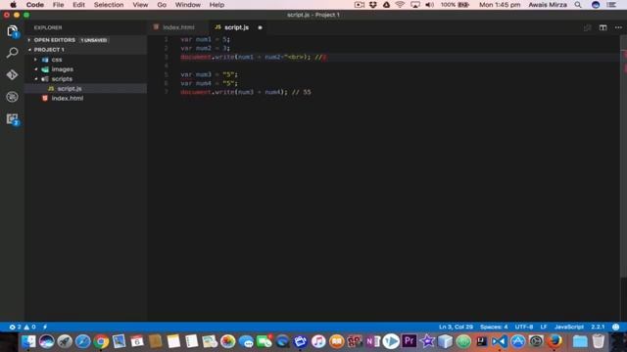The height and width of the screenshot is (352, 627).
Task: Click the Open Changes icon in editor toolbar
Action: (587, 27)
